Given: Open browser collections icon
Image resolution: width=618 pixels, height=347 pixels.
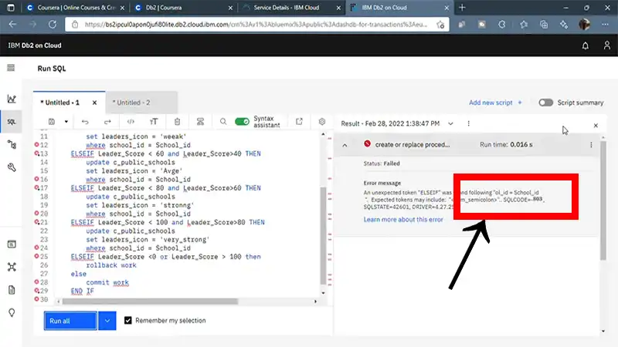Looking at the screenshot, I should 544,25.
